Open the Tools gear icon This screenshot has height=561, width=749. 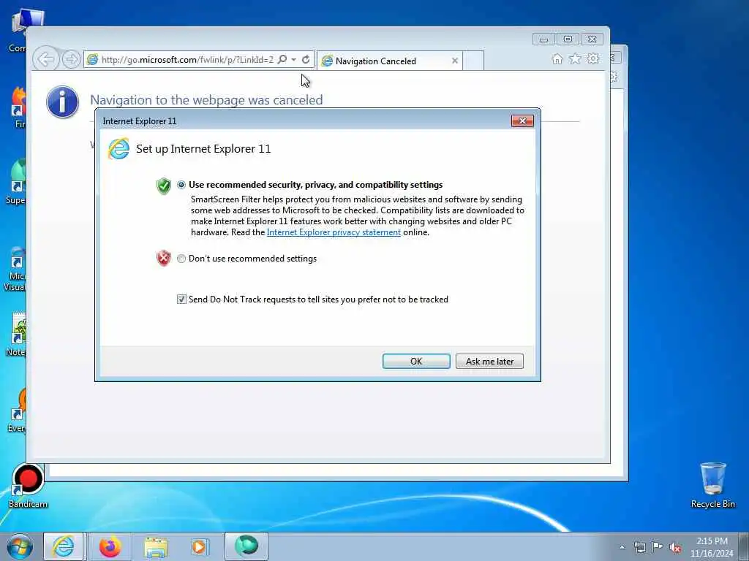point(593,58)
